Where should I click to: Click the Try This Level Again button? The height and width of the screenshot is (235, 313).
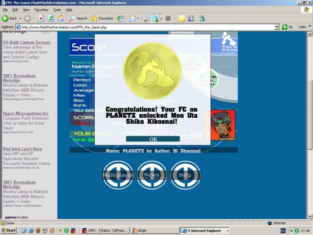[207, 79]
